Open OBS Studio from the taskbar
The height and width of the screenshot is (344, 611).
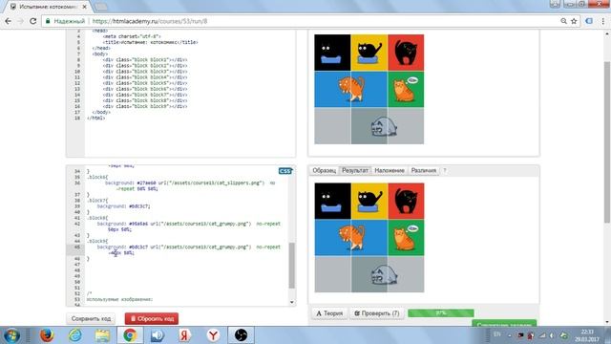(x=241, y=335)
